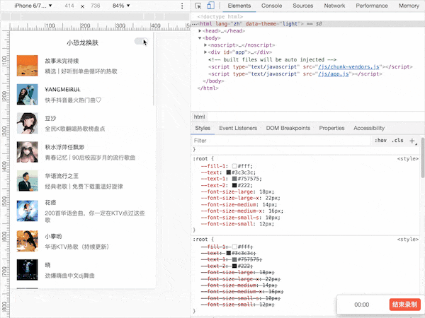The image size is (425, 318).
Task: Click the 豆沙 playlist cover thumbnail
Action: (28, 124)
